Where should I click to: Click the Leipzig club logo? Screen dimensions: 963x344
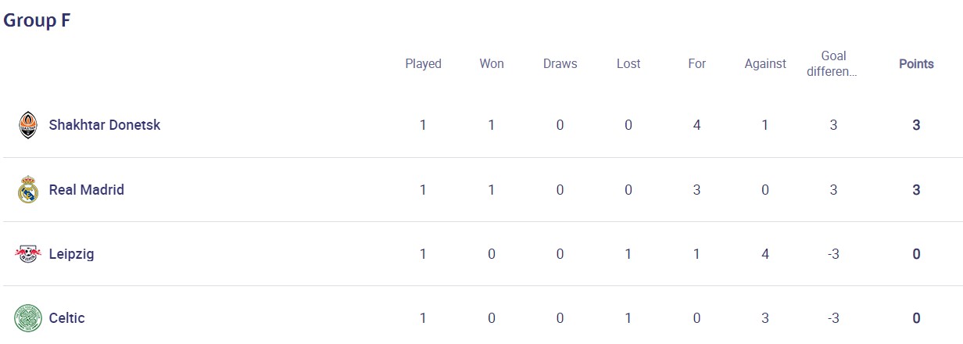(27, 254)
